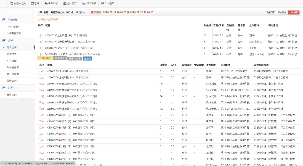Switch to the third gray course category tab
Screen dimensions: 303x166
point(74,58)
